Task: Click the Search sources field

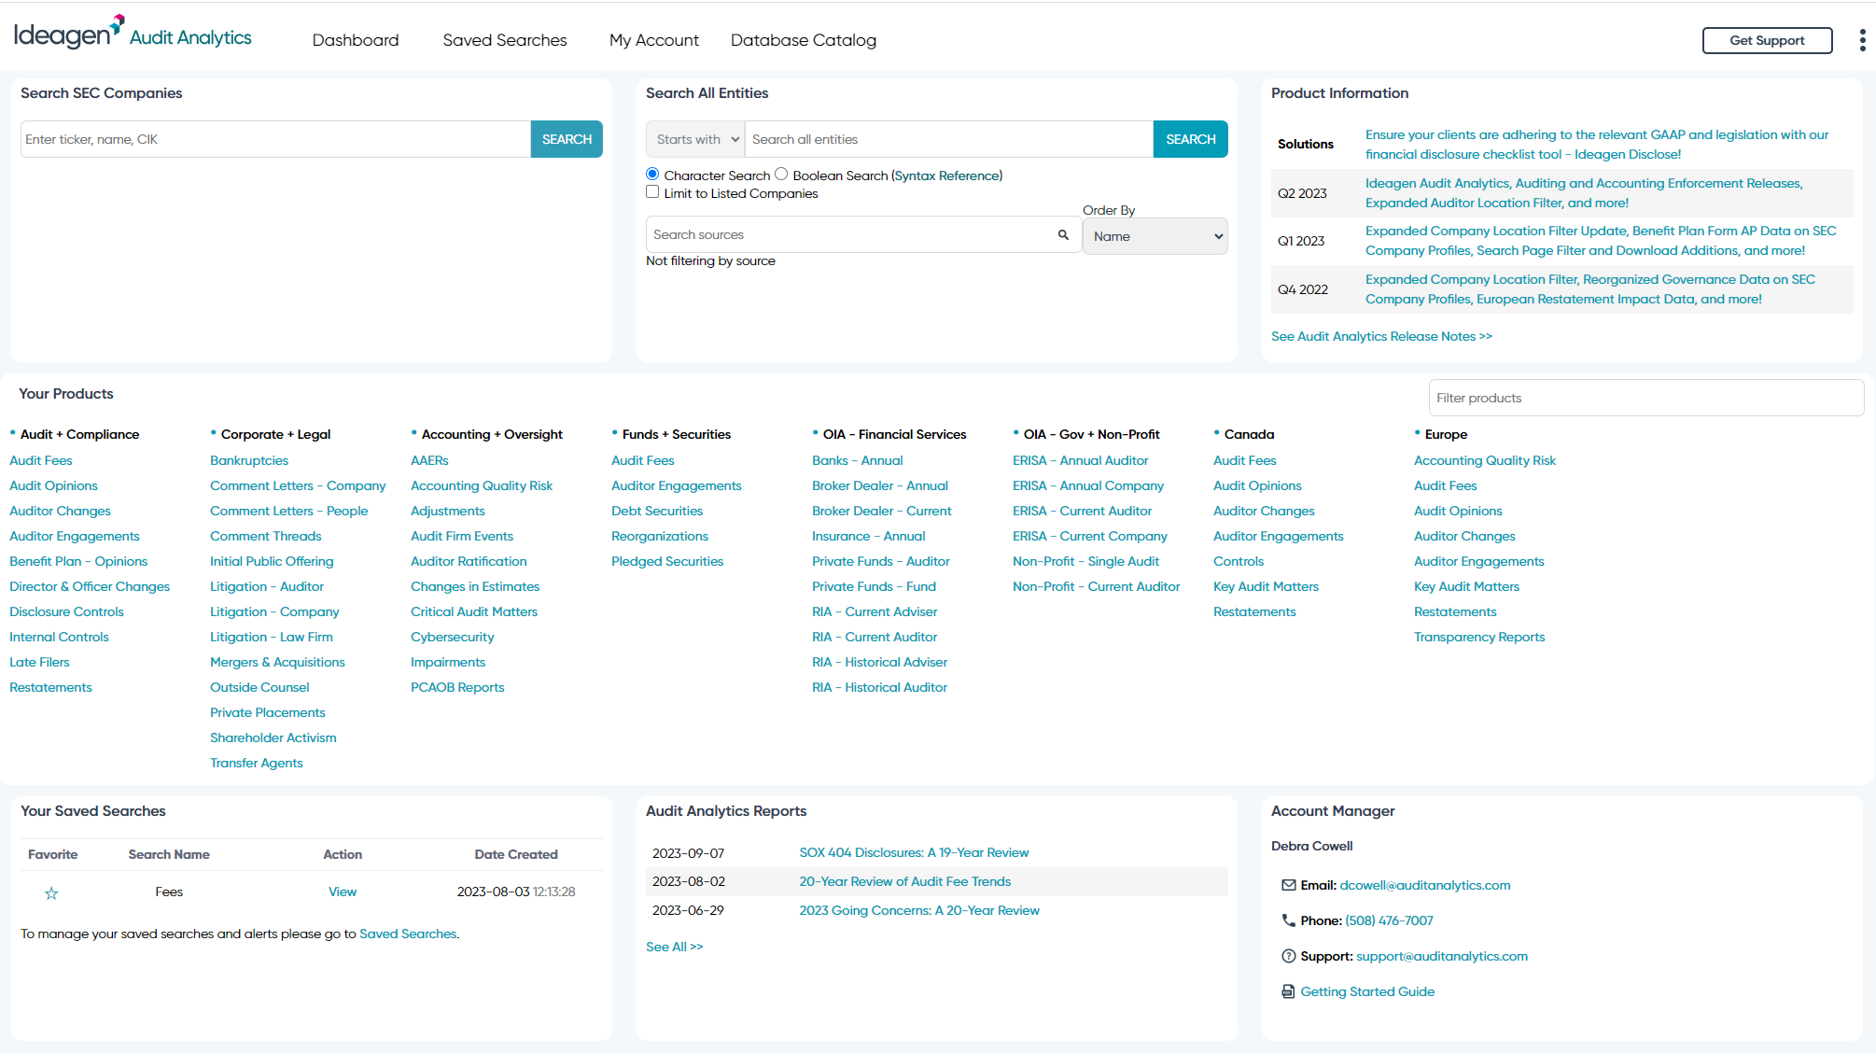Action: (863, 234)
